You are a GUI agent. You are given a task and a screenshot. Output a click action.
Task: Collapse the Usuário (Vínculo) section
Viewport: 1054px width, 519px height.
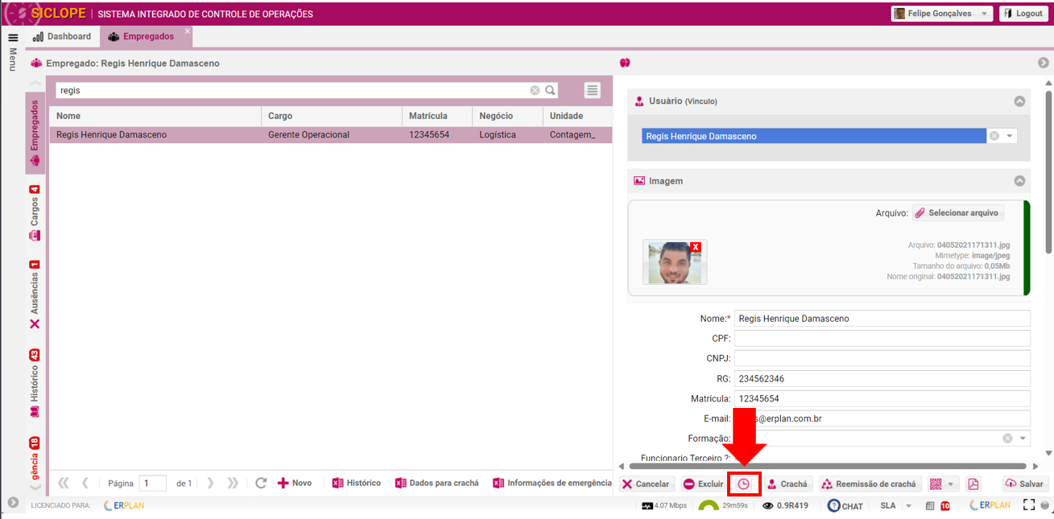click(x=1019, y=101)
